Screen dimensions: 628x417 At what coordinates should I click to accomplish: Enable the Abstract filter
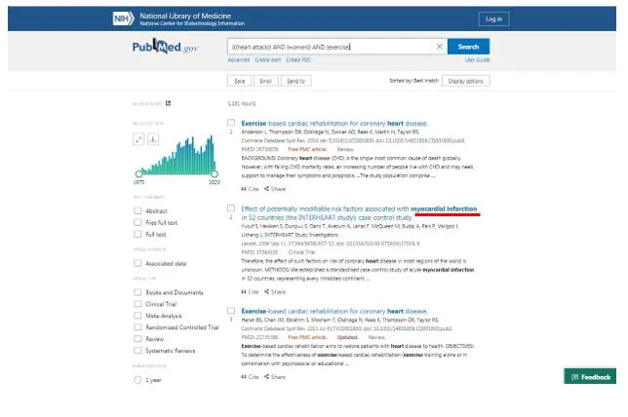click(x=137, y=210)
